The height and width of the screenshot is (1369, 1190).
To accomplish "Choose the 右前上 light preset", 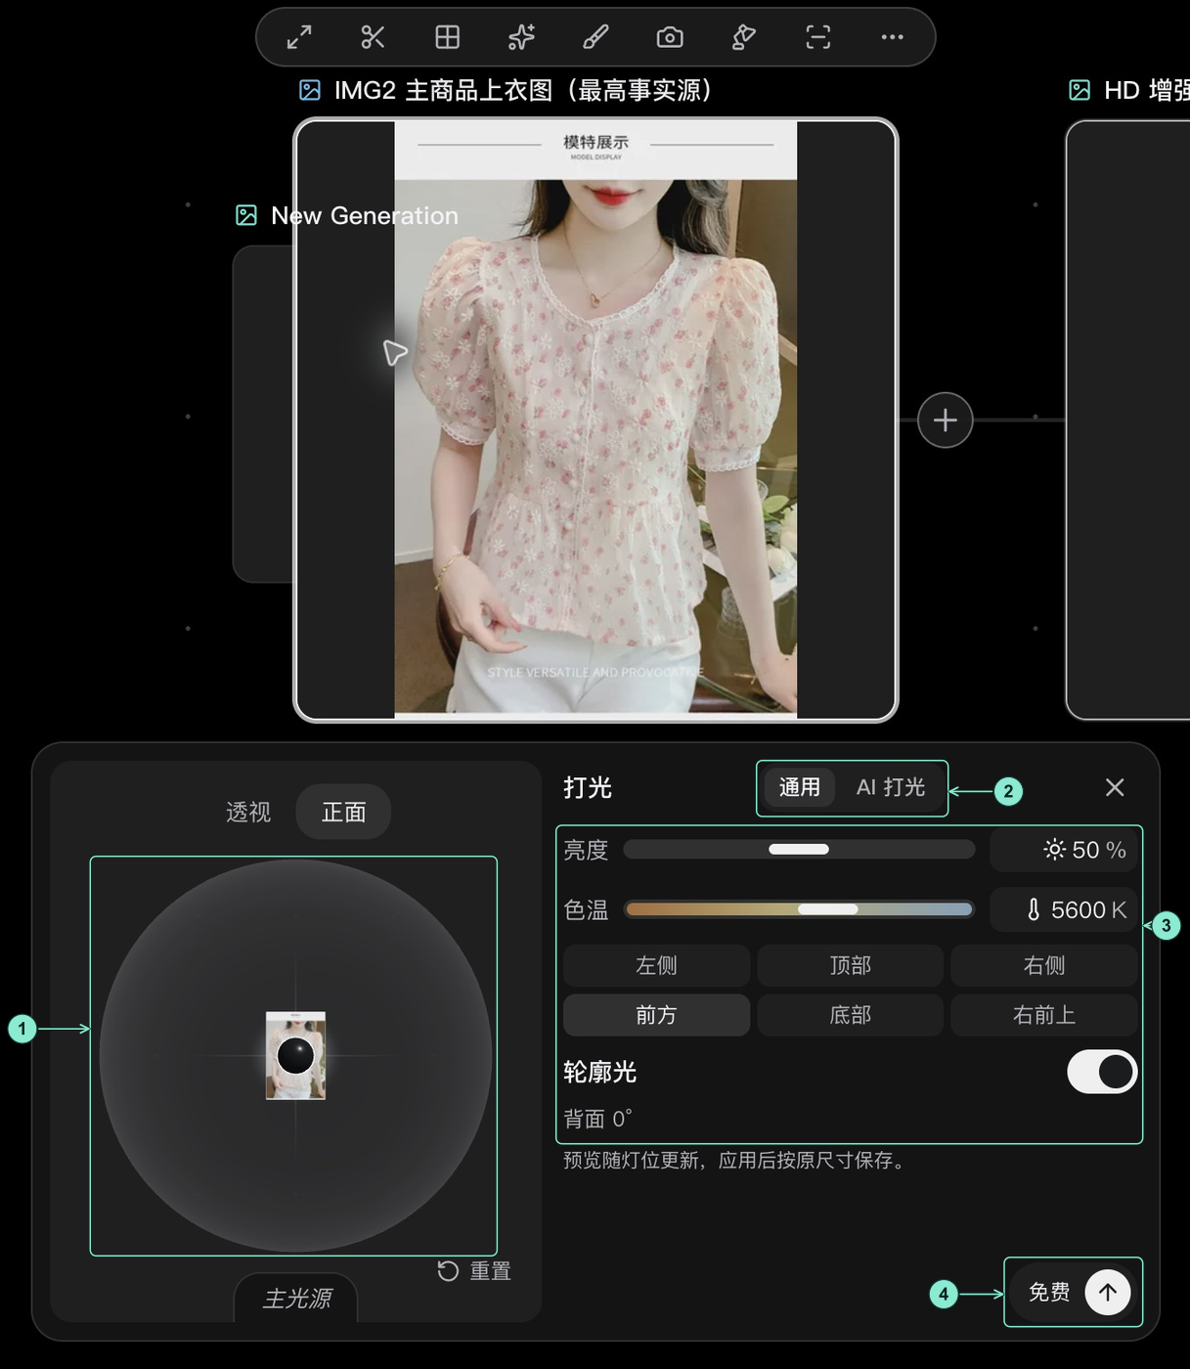I will click(1043, 1015).
